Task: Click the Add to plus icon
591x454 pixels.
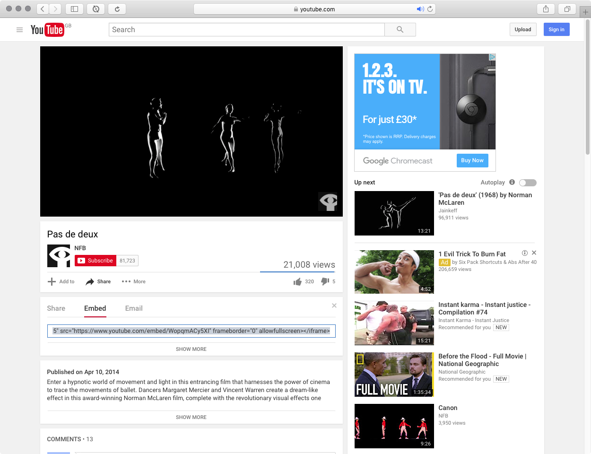Action: 52,282
